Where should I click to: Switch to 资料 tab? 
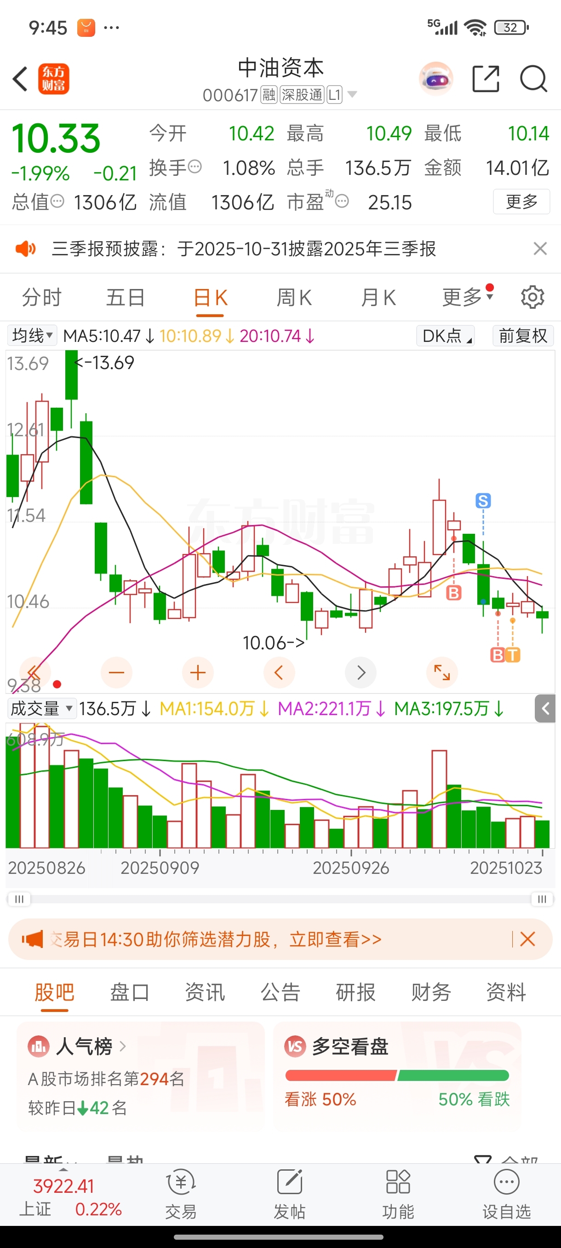point(506,992)
